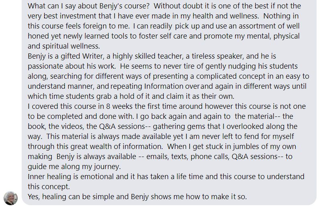The image size is (321, 208).
Task: Click the phrase "guide me along my journey."
Action: coord(74,167)
